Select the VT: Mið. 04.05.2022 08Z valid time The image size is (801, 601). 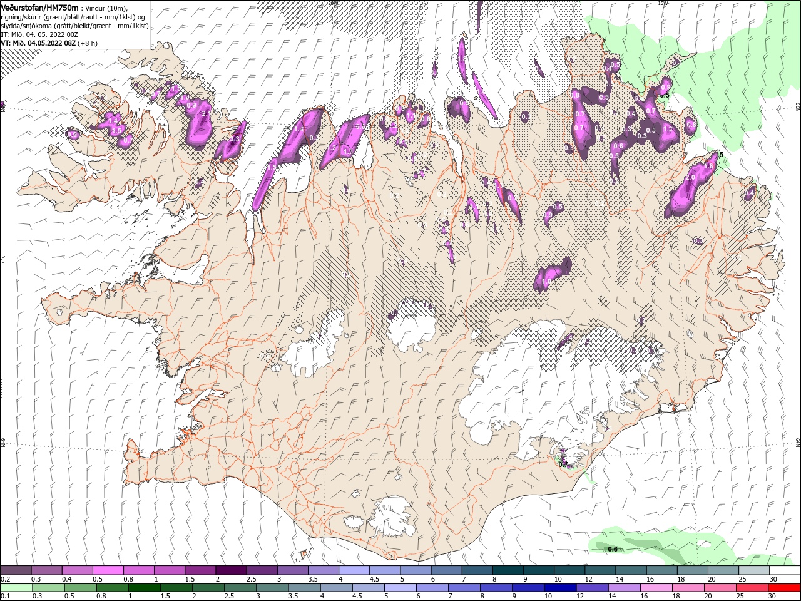click(38, 43)
